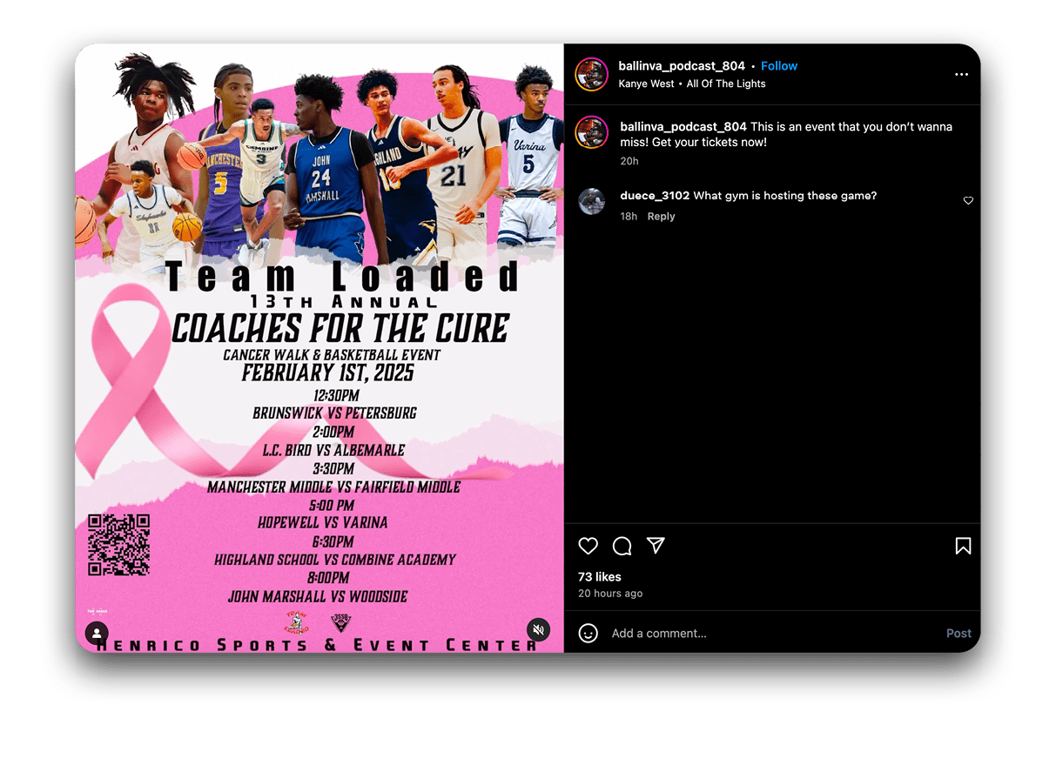Image resolution: width=1056 pixels, height=759 pixels.
Task: Click the QR code on the flyer
Action: [x=119, y=545]
